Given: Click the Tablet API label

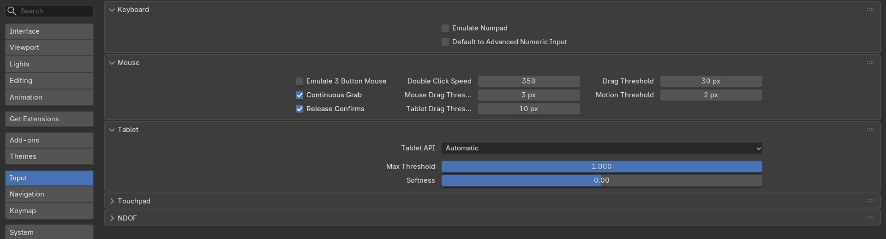Looking at the screenshot, I should coord(418,148).
